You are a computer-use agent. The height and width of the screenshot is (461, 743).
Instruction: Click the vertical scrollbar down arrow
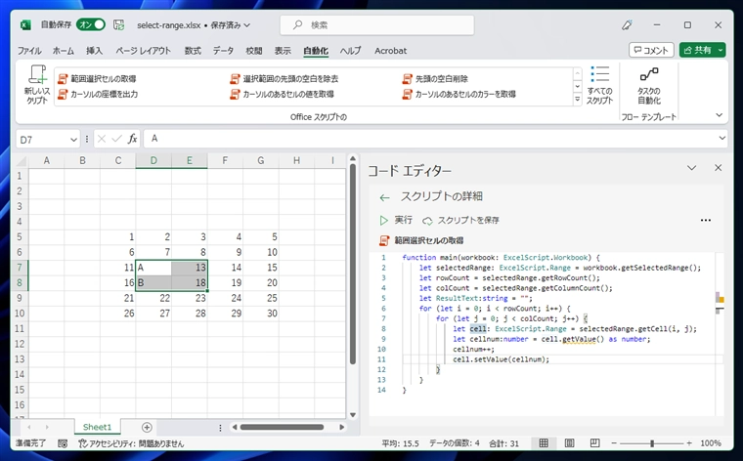353,415
